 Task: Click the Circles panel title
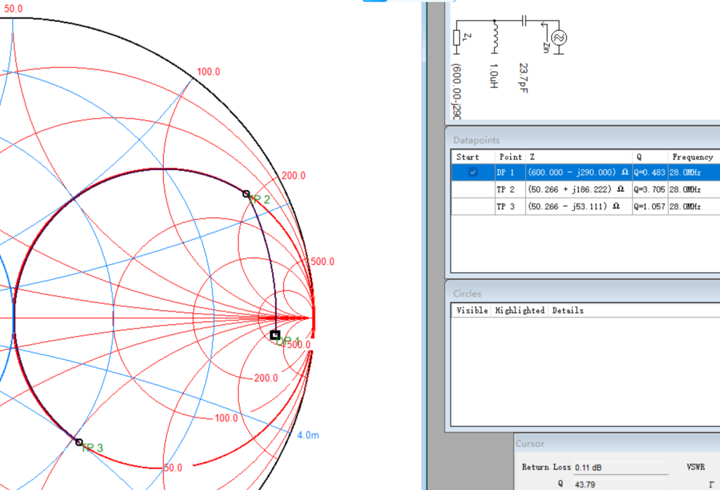(x=467, y=294)
